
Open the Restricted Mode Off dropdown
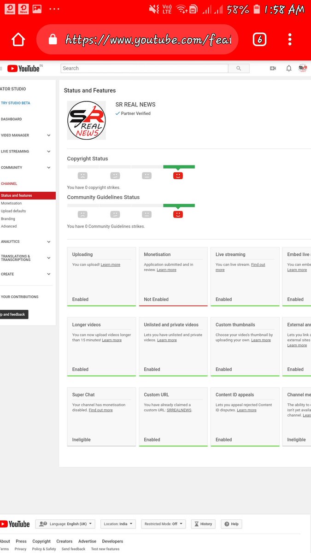coord(163,524)
